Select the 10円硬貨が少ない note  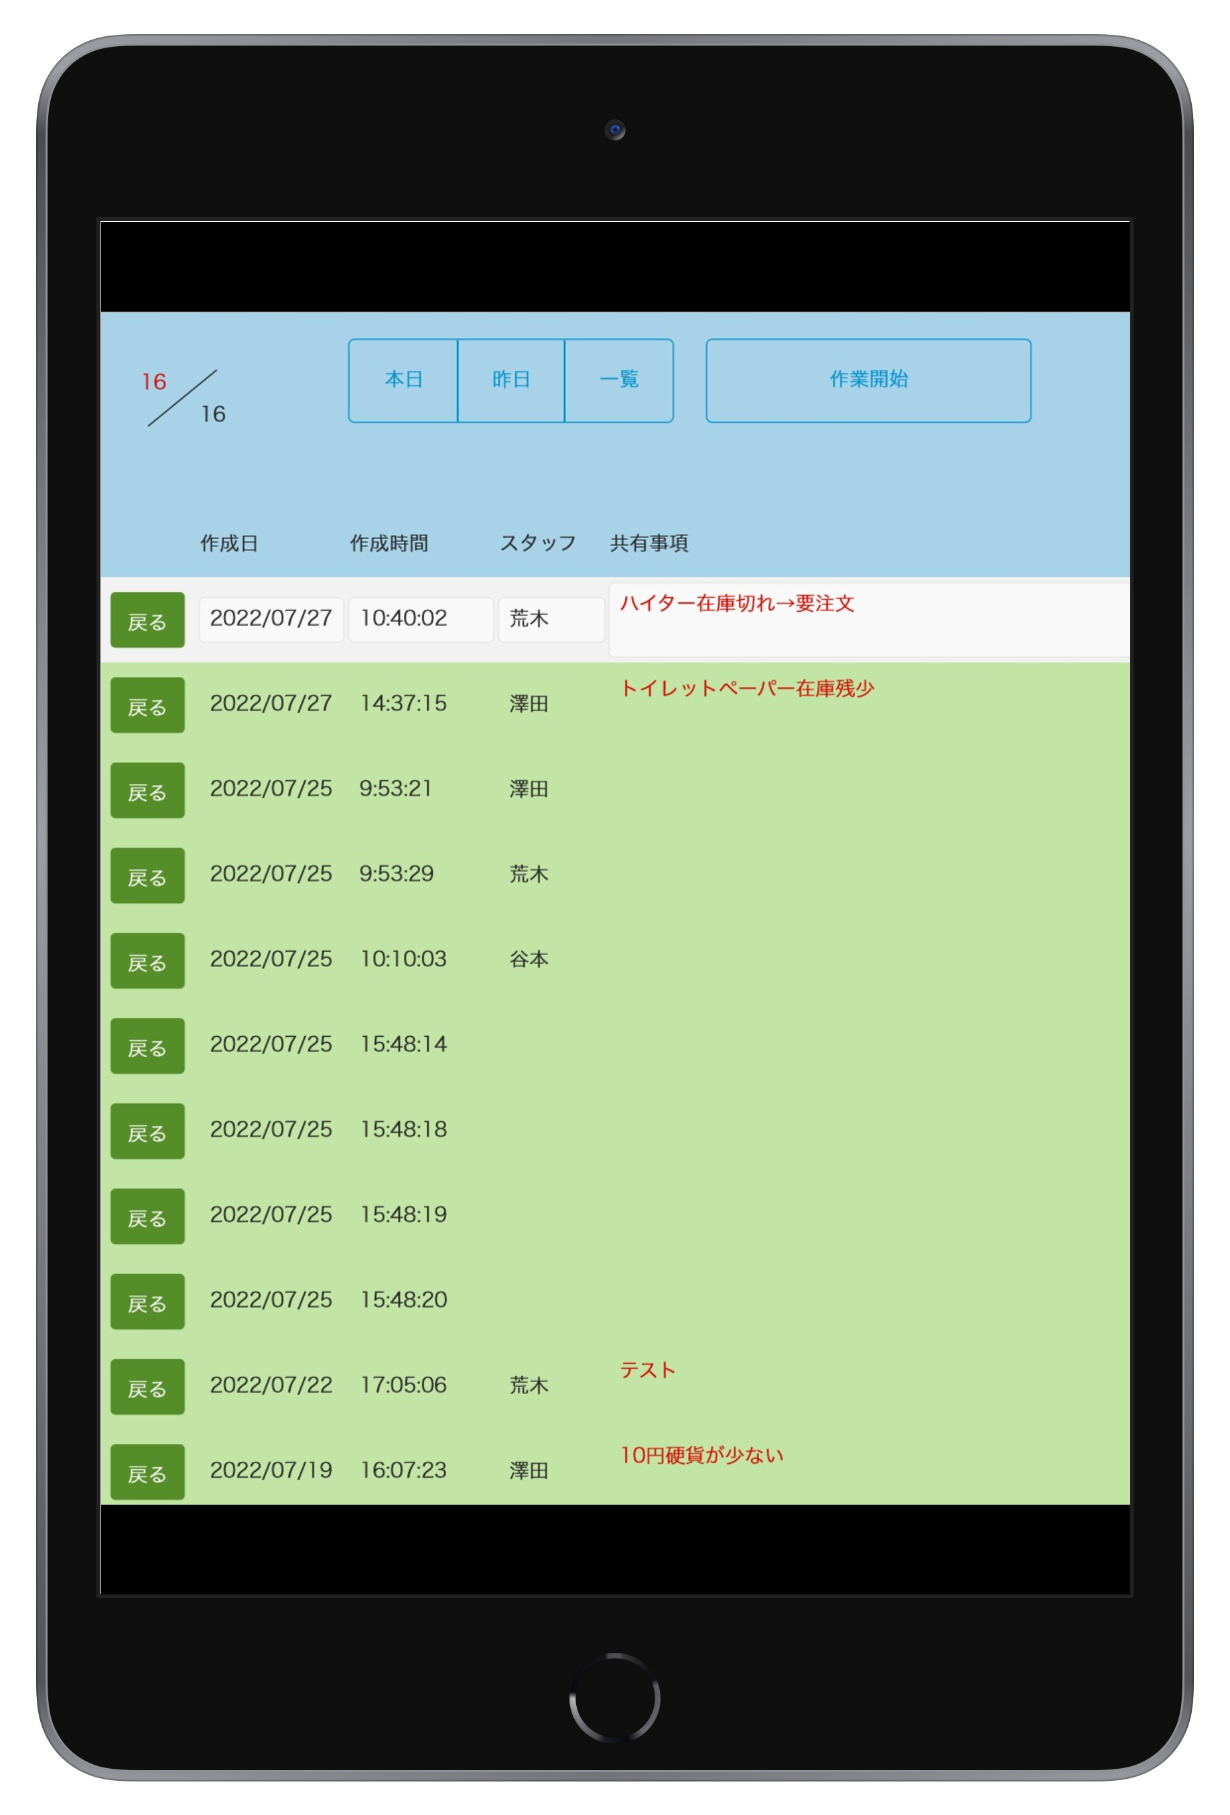(x=701, y=1456)
